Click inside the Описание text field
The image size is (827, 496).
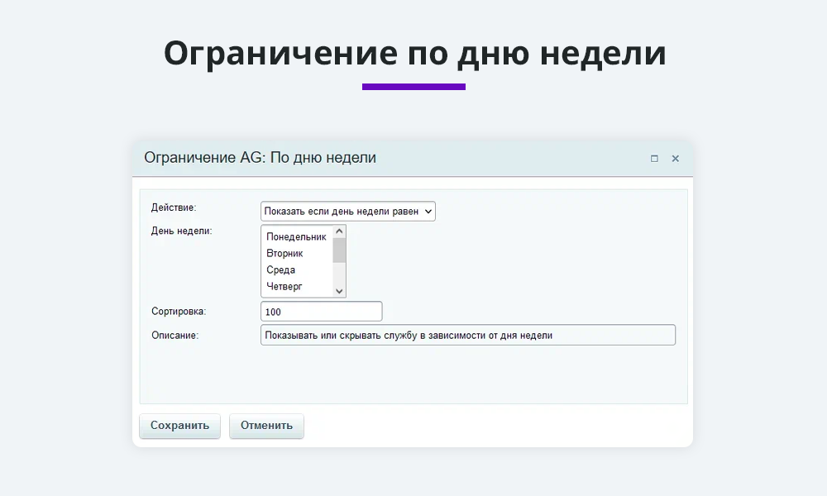coord(468,335)
